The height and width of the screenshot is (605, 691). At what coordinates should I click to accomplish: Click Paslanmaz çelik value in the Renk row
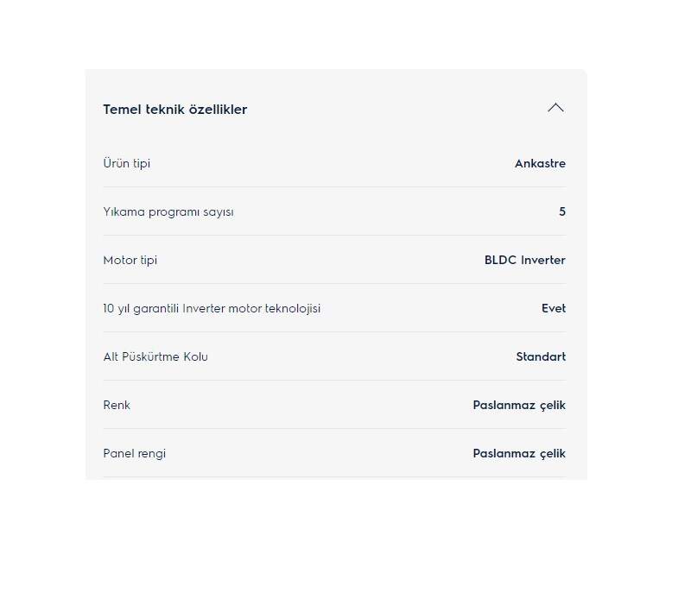[x=519, y=405]
